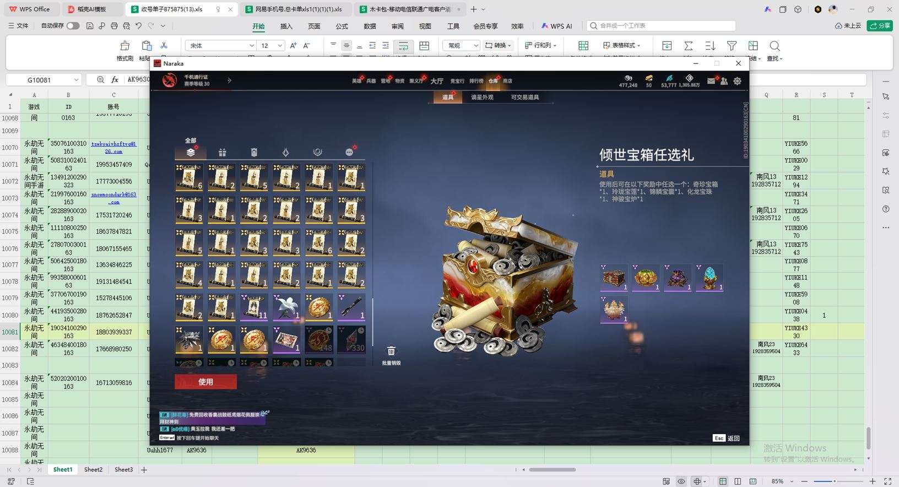Open the 插入 Insert ribbon tab
Screen dimensions: 899x487
pyautogui.click(x=286, y=26)
